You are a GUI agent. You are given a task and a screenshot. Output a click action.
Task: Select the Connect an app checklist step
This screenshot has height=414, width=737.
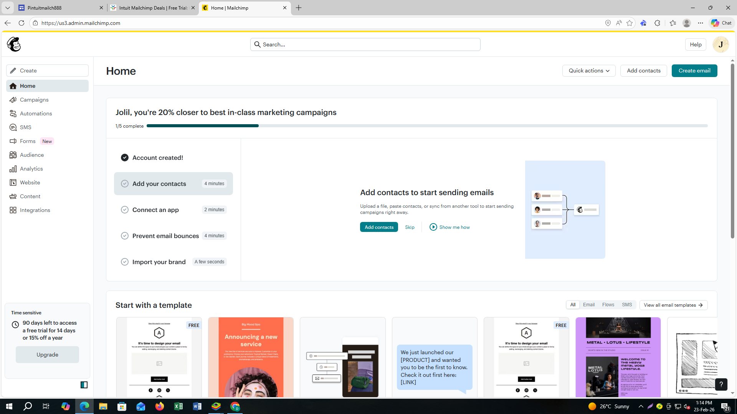pos(174,210)
